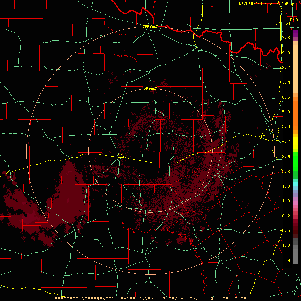Click the 9.0 value on the scale
Viewport: 301px width, 301px height.
[x=286, y=53]
